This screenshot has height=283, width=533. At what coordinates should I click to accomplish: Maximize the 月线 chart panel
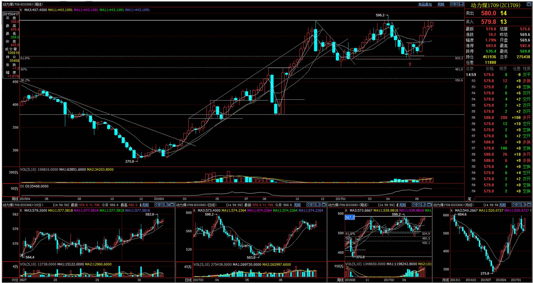click(x=529, y=205)
